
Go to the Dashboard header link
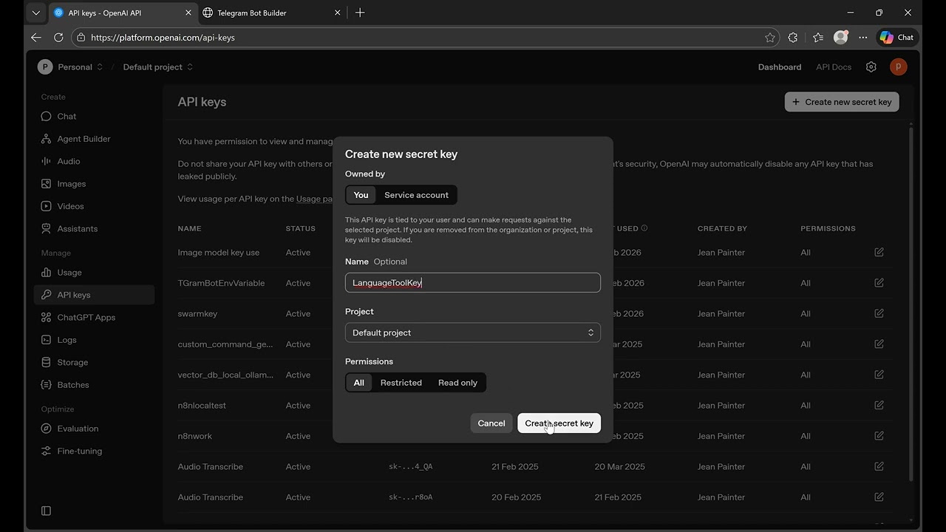point(780,66)
